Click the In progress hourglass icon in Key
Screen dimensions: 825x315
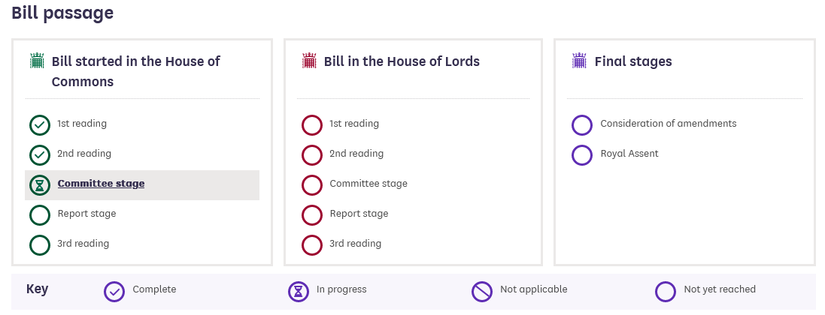[299, 291]
